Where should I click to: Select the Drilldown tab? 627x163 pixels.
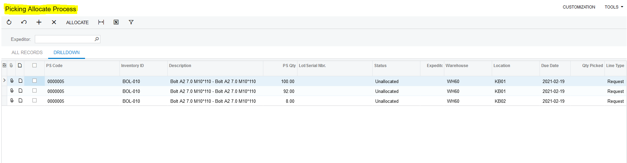(67, 52)
